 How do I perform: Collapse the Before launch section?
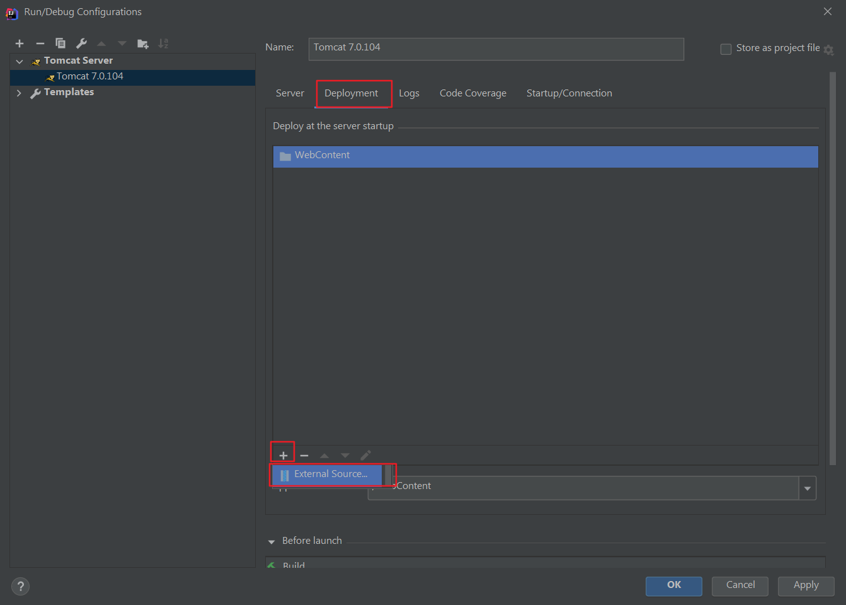[272, 541]
